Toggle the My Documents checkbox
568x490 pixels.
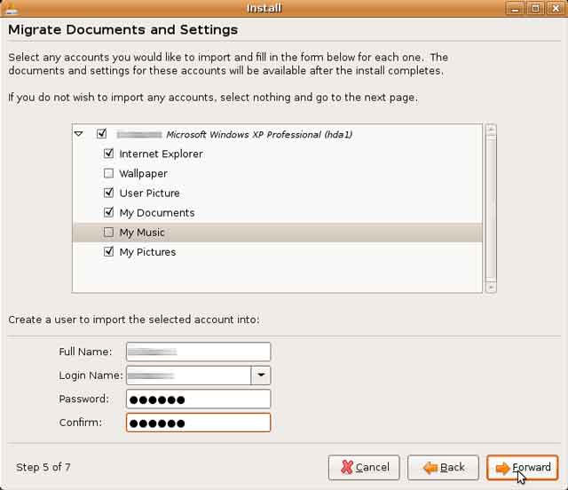coord(109,212)
